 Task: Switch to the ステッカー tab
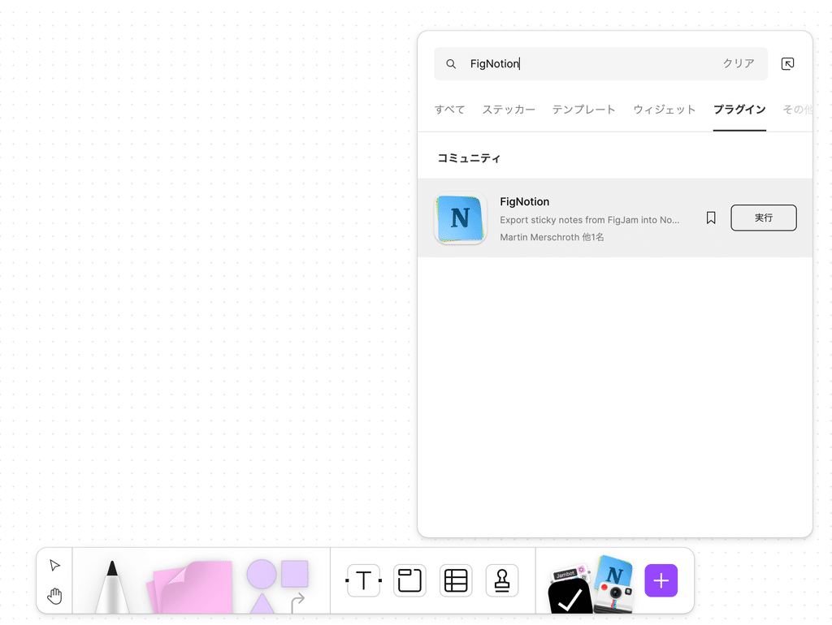coord(509,110)
